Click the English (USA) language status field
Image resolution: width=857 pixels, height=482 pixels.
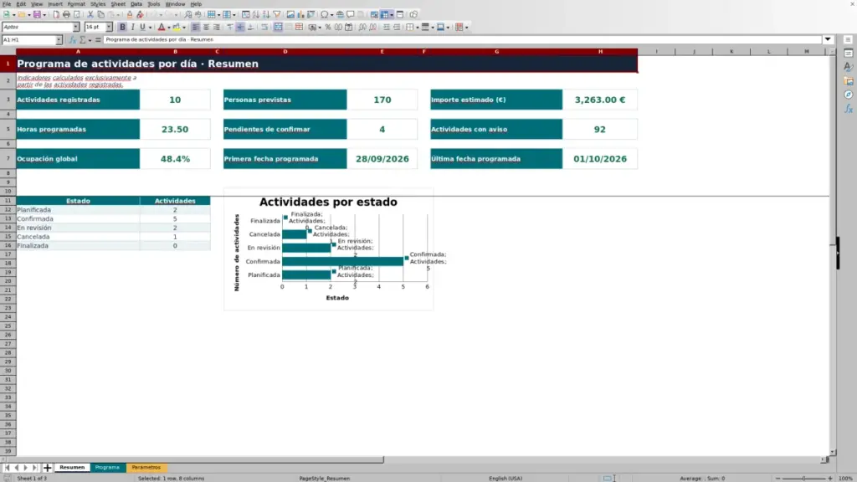tap(505, 479)
